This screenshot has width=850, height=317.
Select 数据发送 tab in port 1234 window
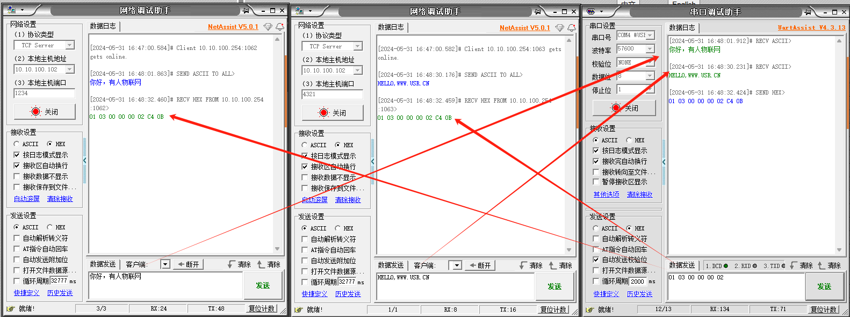pos(103,264)
